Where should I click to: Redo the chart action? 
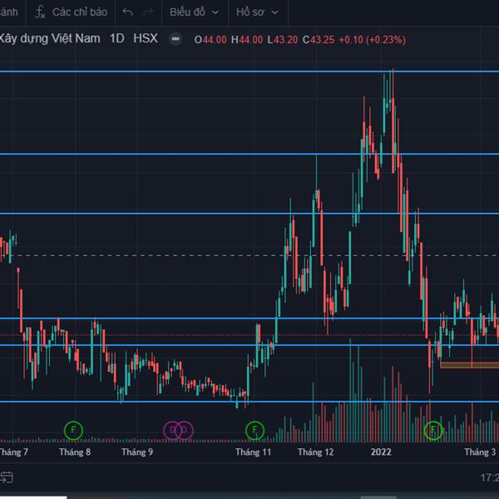[x=148, y=12]
